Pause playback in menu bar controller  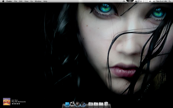tap(130, 1)
